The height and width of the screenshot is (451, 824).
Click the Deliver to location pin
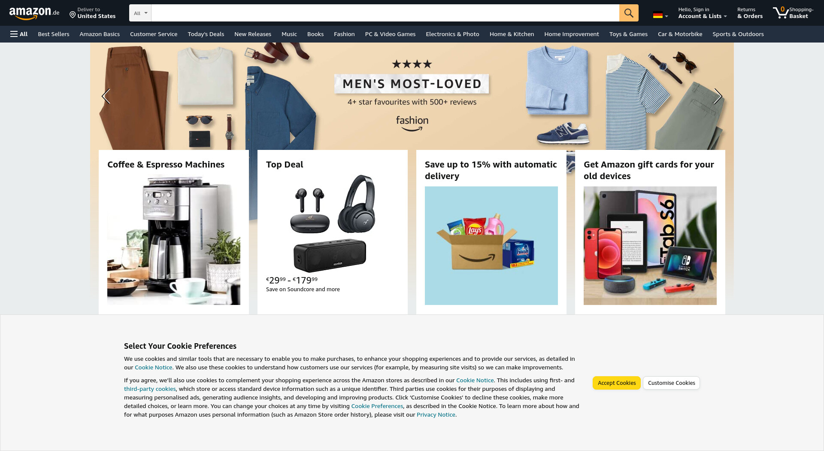click(73, 15)
